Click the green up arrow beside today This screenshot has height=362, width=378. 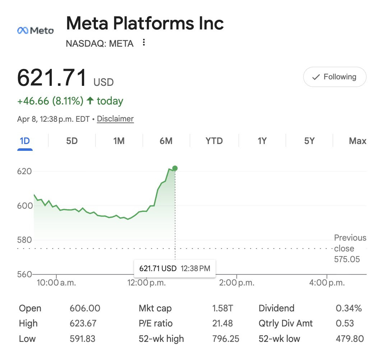click(x=90, y=101)
